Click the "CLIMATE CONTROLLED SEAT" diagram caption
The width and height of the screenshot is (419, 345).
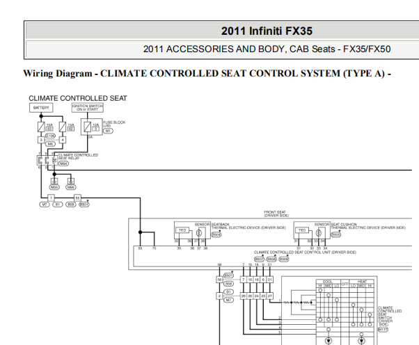[78, 98]
